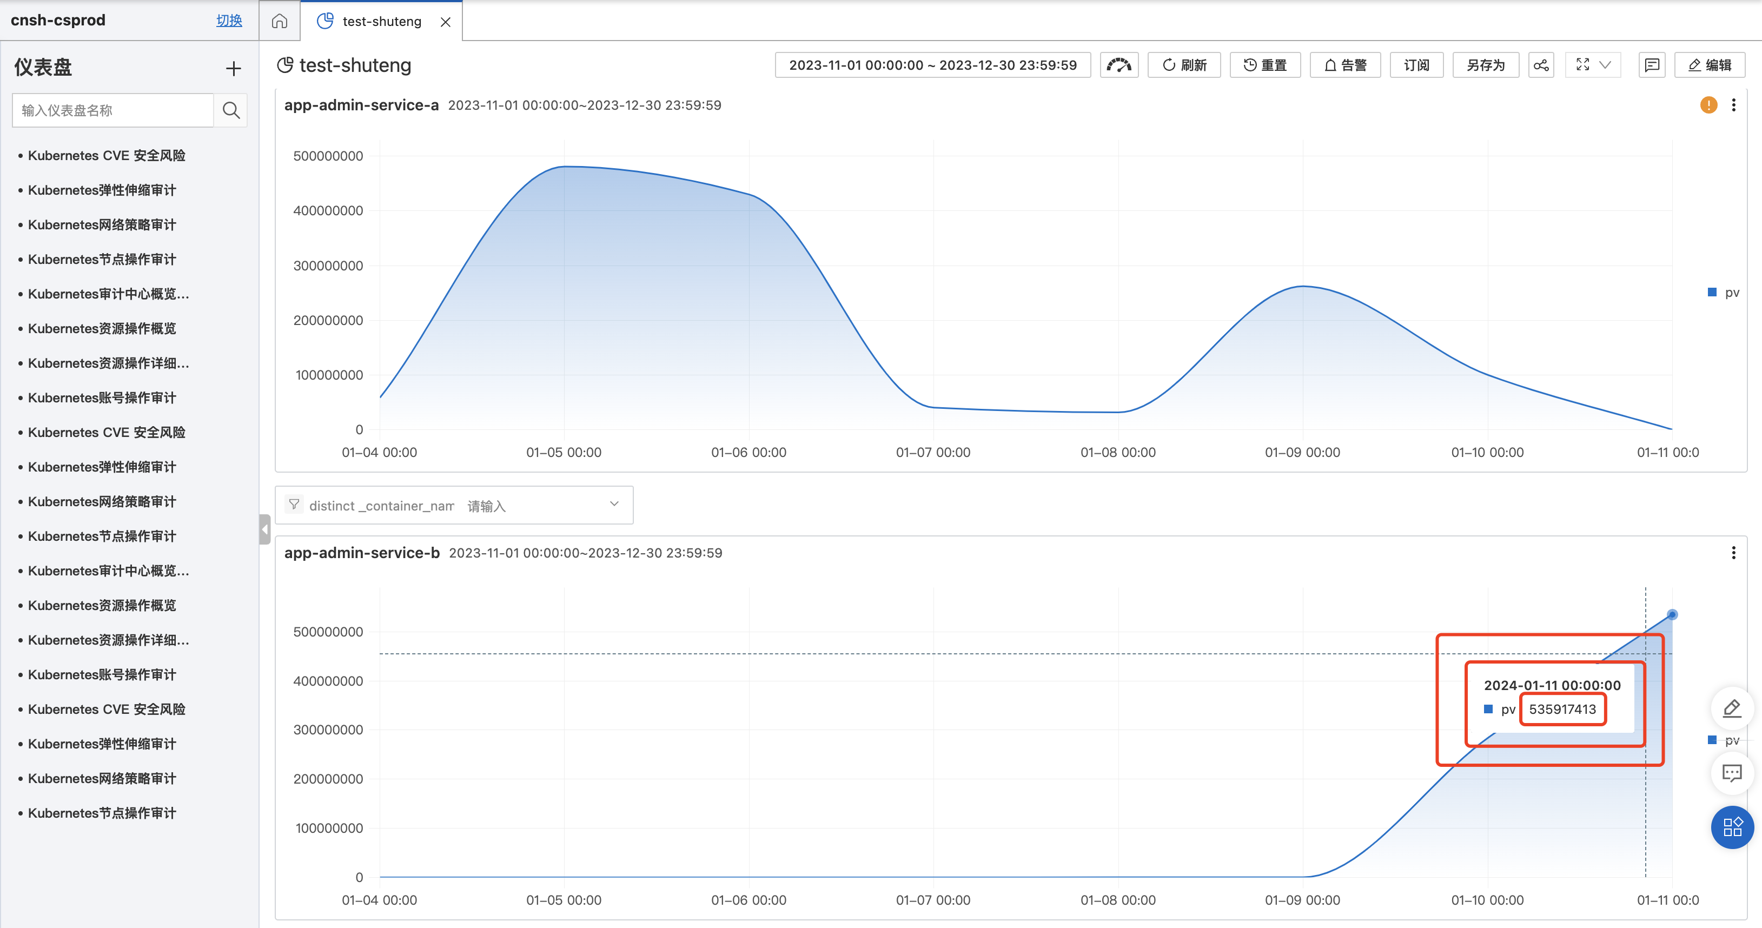Open the time range selector 2023-11-01 to 2023-12-30
This screenshot has width=1762, height=928.
932,65
